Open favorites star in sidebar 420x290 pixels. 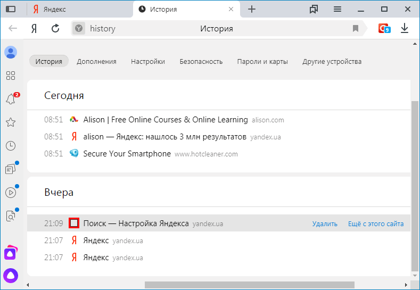pos(11,122)
